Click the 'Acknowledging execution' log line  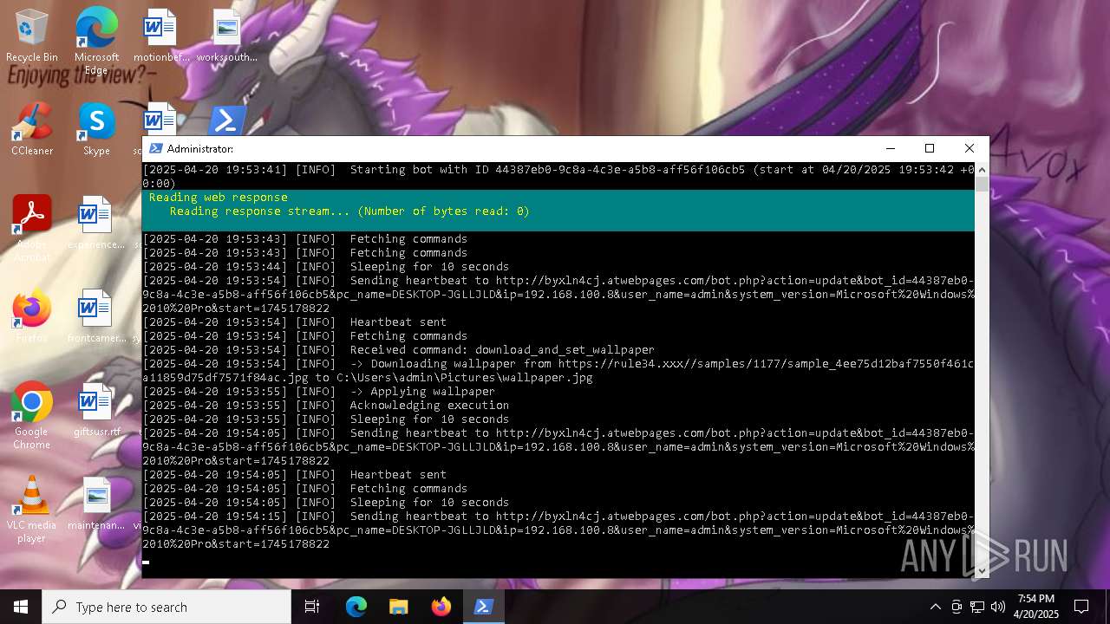tap(325, 406)
